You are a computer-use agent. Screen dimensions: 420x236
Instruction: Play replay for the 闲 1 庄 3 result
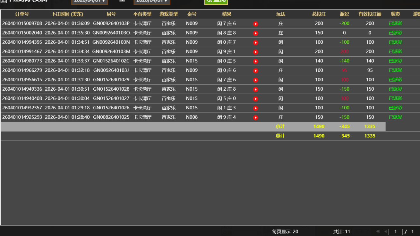[255, 108]
